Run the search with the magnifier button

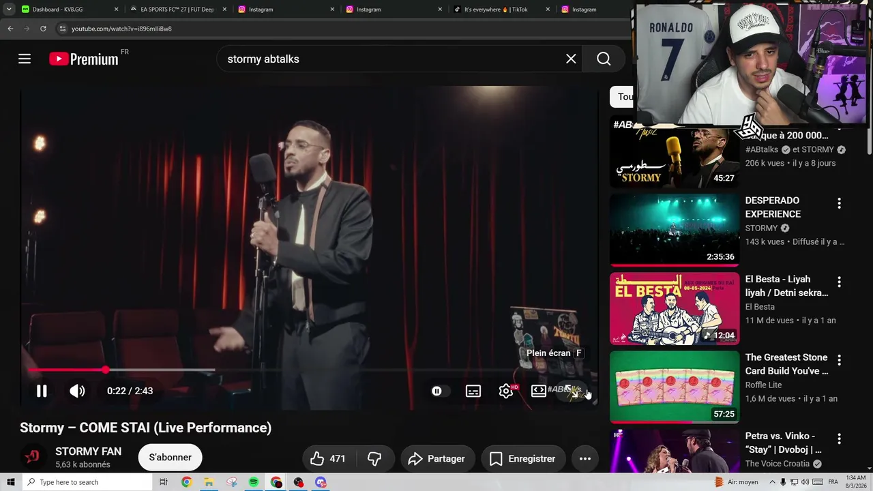point(604,59)
